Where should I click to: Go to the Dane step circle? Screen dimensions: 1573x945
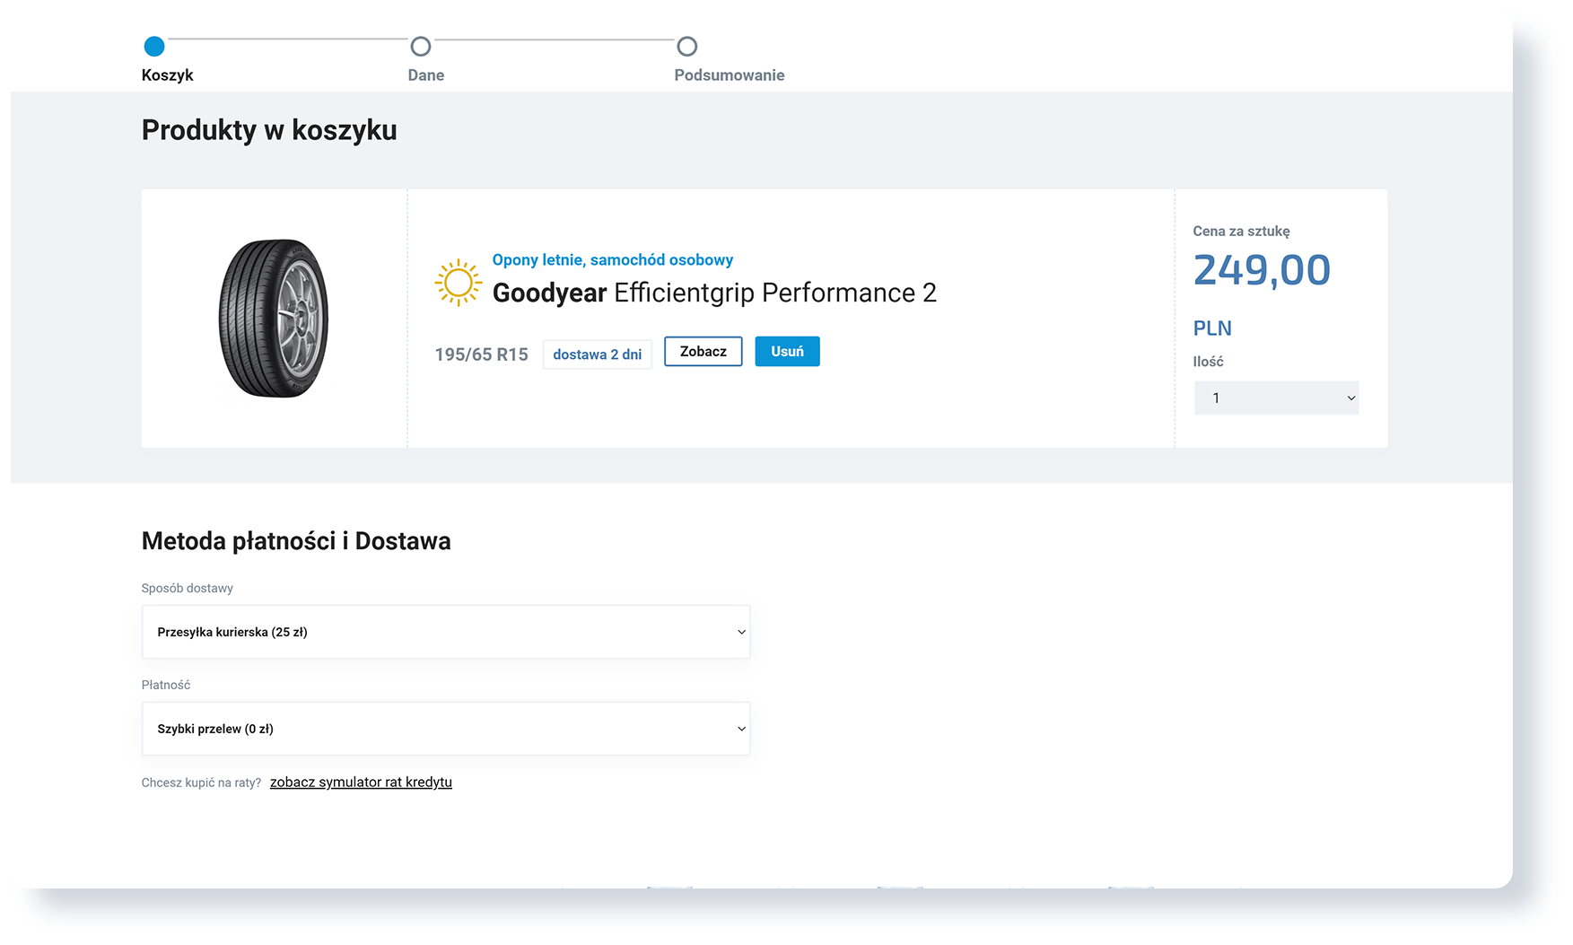(421, 46)
